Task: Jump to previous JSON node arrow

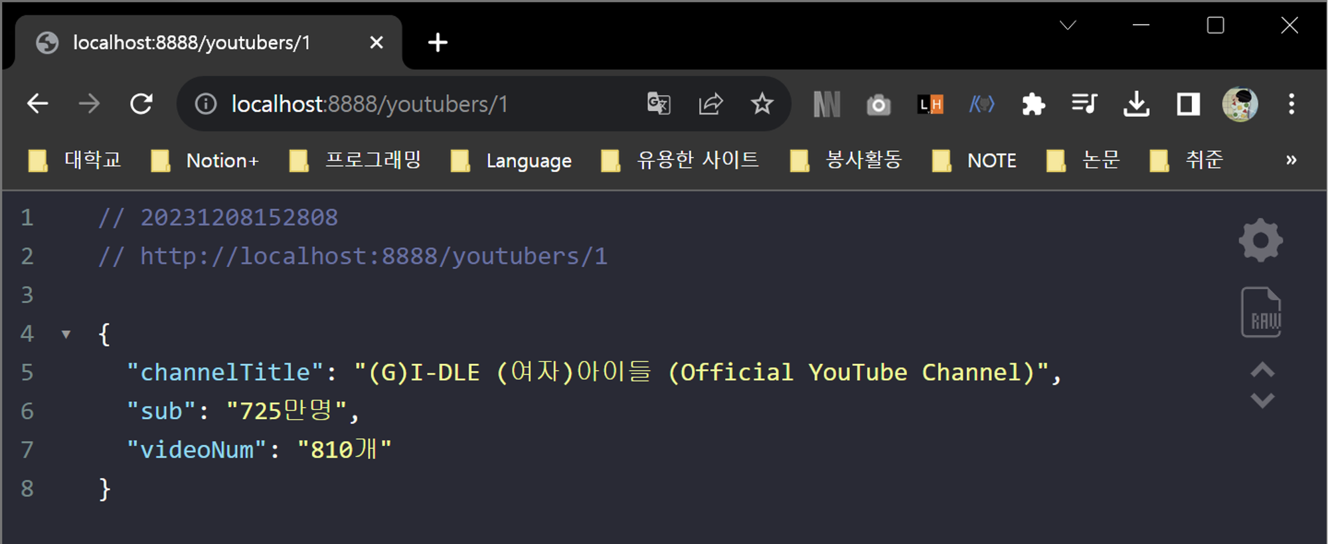Action: (x=1262, y=370)
